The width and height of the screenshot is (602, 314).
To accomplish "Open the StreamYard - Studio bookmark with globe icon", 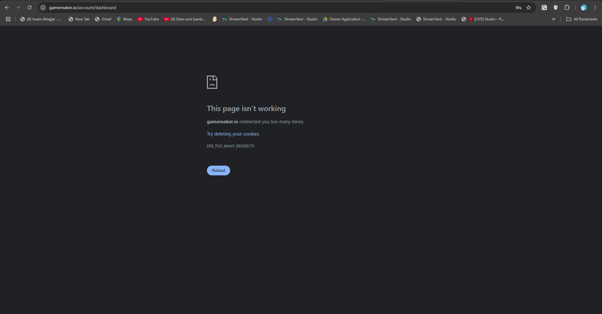I will (x=436, y=19).
